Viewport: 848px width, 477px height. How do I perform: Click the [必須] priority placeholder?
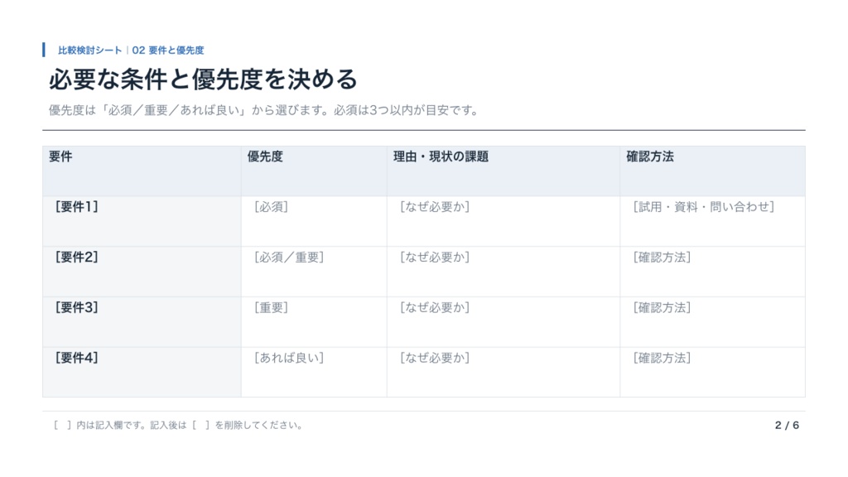coord(271,206)
